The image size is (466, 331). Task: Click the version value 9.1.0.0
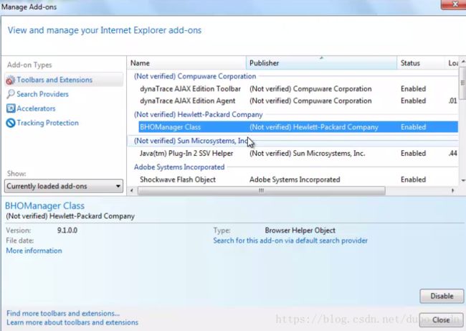click(67, 230)
